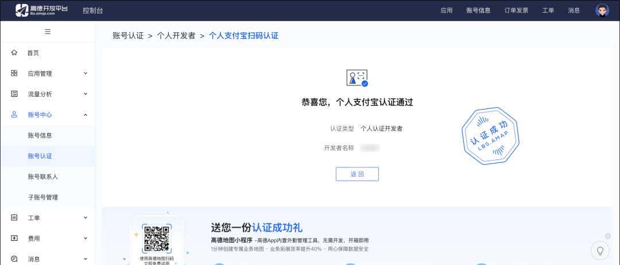Click 账号认证 breadcrumb

click(x=128, y=36)
